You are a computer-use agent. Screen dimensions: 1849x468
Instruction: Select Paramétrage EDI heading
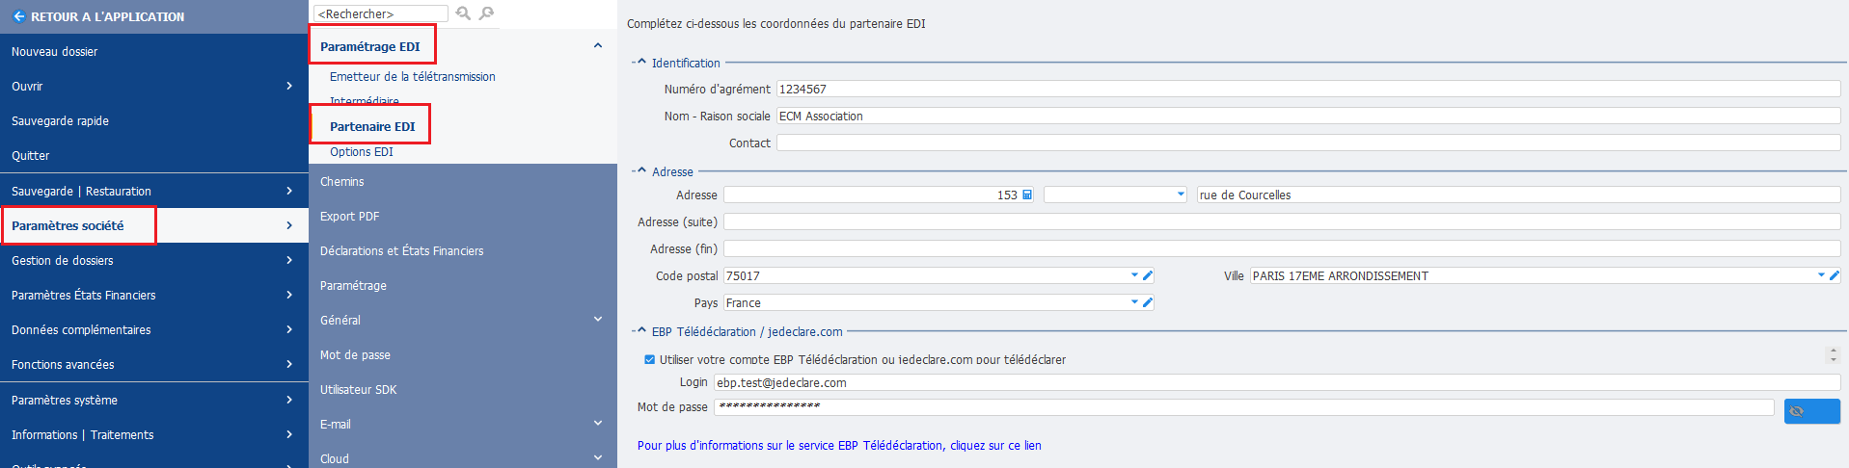point(370,46)
